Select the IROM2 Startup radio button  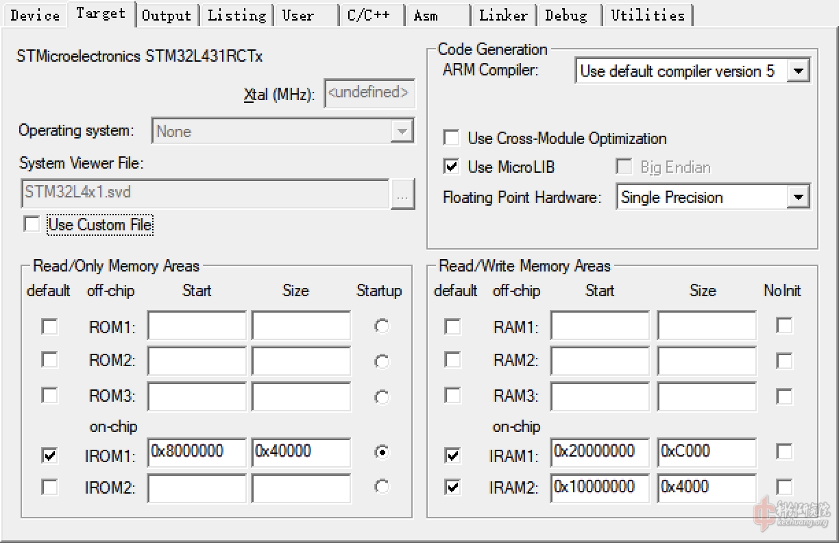(x=382, y=487)
